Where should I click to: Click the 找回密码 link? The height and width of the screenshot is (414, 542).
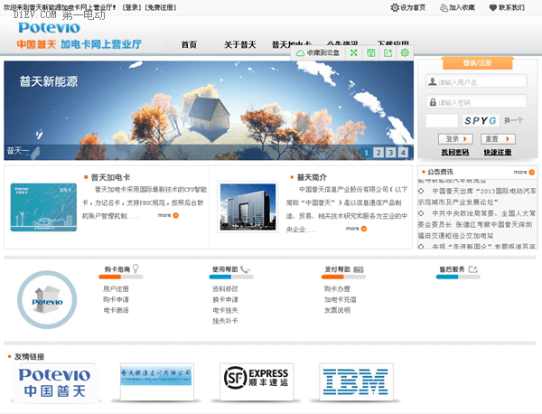[x=455, y=152]
